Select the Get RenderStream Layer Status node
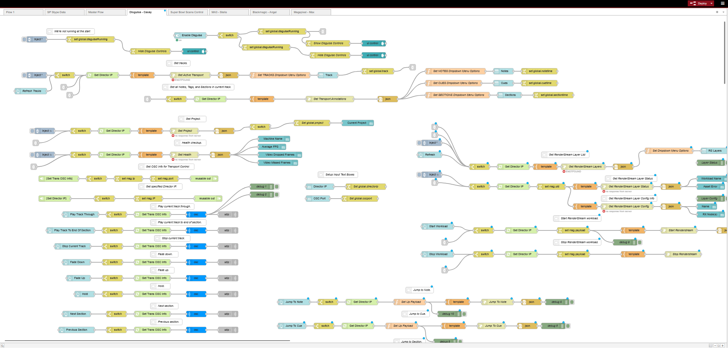The image size is (728, 353). pos(627,187)
